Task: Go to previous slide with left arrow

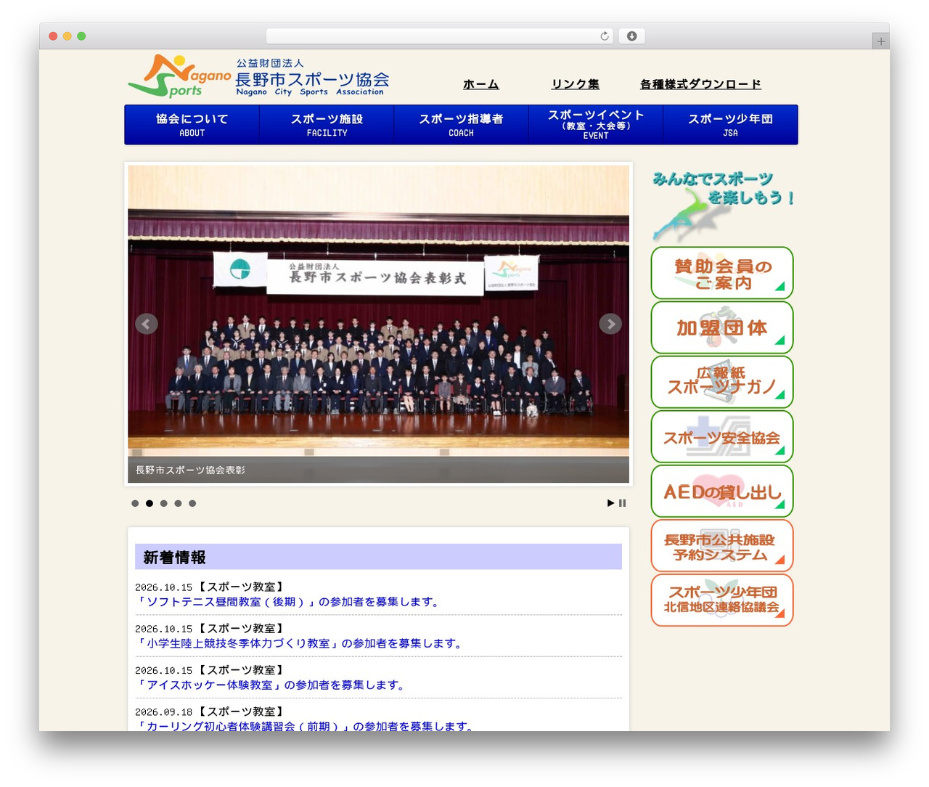Action: click(147, 324)
